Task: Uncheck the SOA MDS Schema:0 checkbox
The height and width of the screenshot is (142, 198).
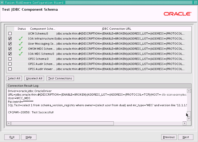Action: point(10,54)
